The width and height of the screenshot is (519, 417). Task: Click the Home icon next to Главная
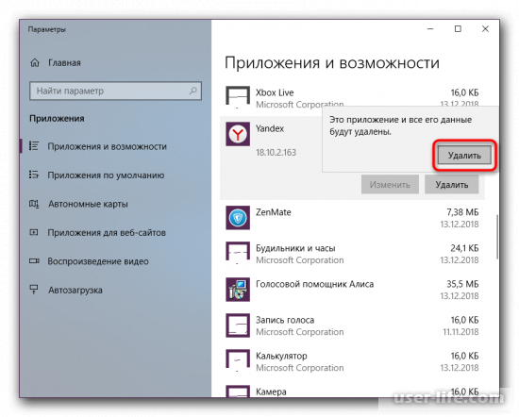pyautogui.click(x=35, y=62)
